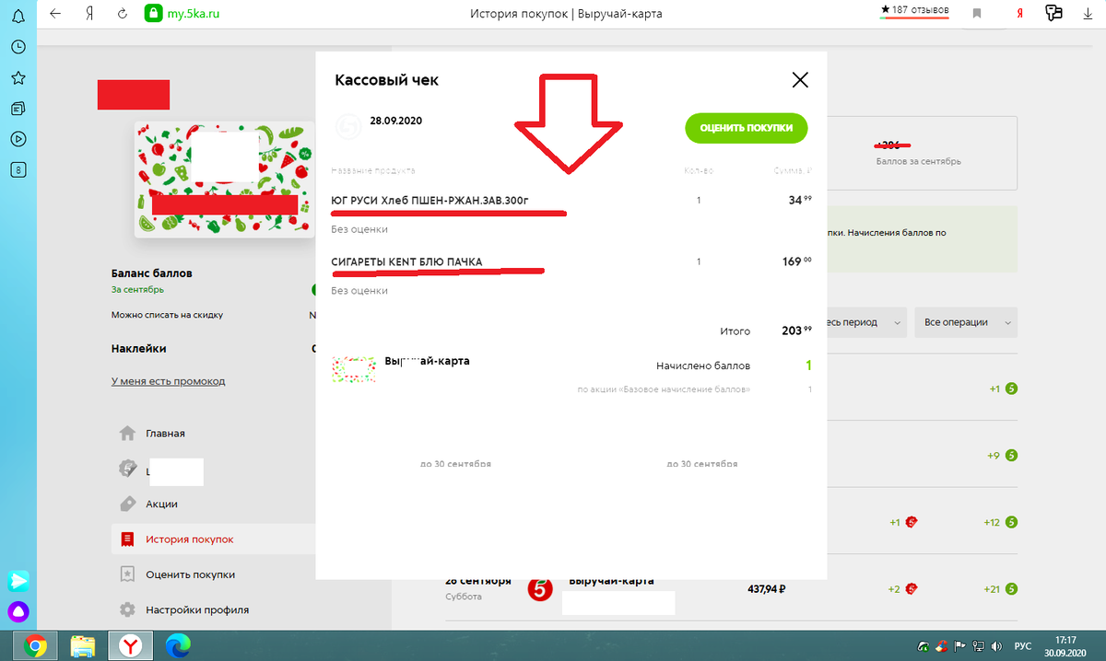Viewport: 1106px width, 661px height.
Task: Click the Наклейки label
Action: coord(139,349)
